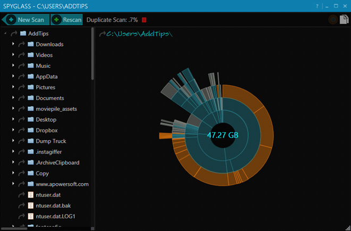The height and width of the screenshot is (231, 351).
Task: Select the moviepile_assets tree item
Action: tap(56, 109)
